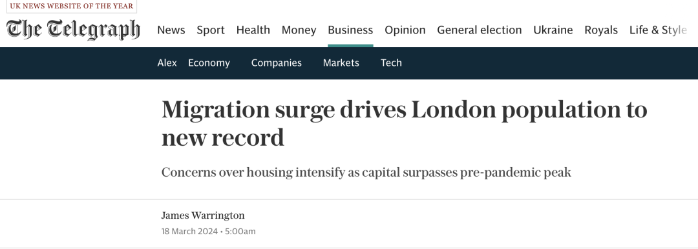Click the UK News Website of the Year badge
Image resolution: width=698 pixels, height=249 pixels.
coord(71,6)
